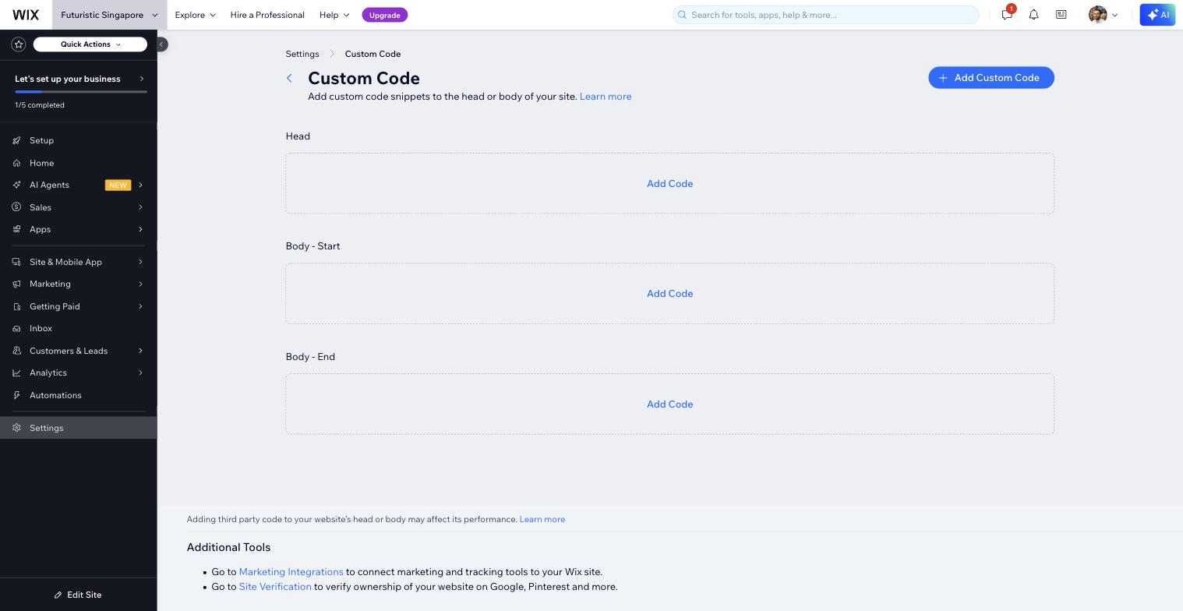Go back using the arrow beside Custom Code
The image size is (1183, 611).
tap(289, 78)
